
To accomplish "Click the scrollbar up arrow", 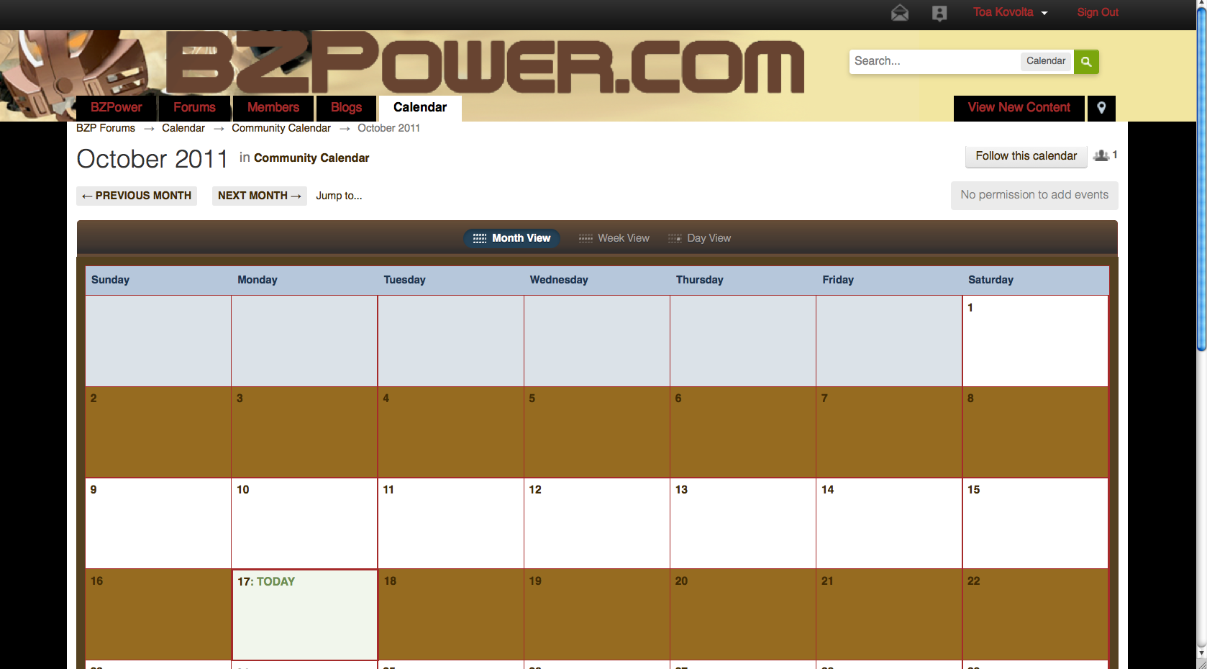I will [x=1201, y=4].
